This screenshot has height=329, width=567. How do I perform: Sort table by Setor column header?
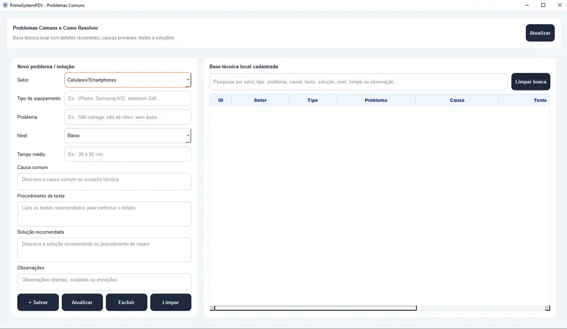(x=260, y=100)
